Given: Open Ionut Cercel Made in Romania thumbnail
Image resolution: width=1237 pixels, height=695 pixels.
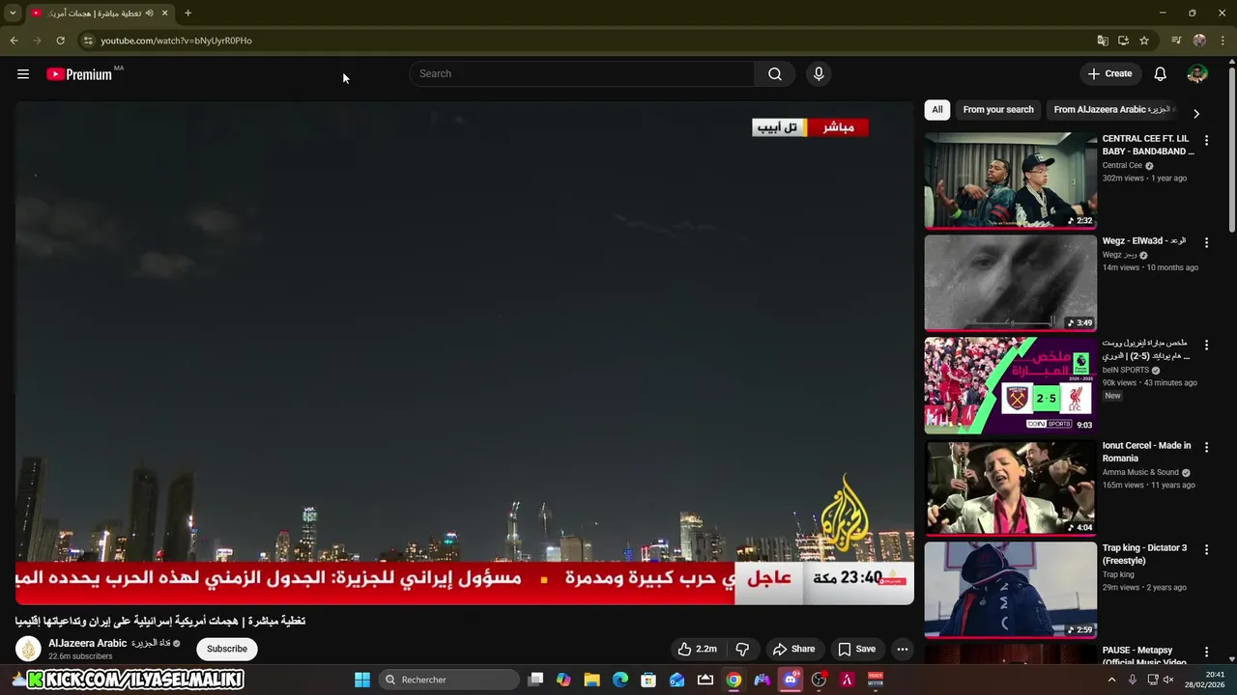Looking at the screenshot, I should 1010,487.
